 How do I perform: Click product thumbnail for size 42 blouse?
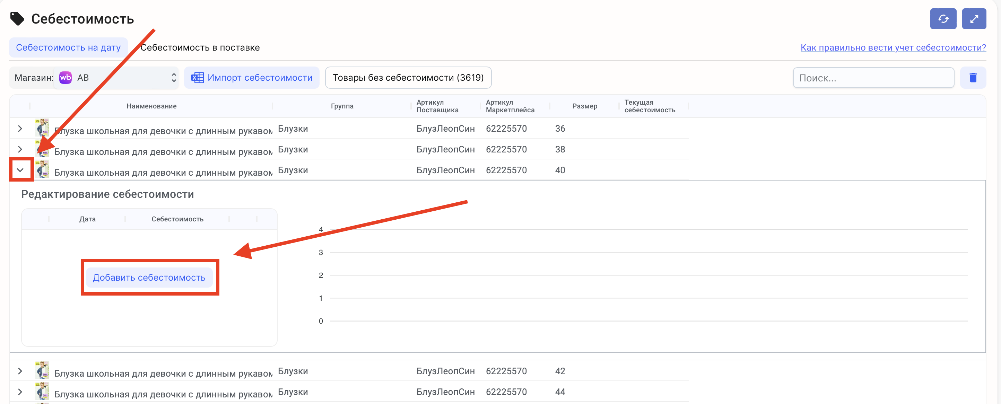click(42, 370)
